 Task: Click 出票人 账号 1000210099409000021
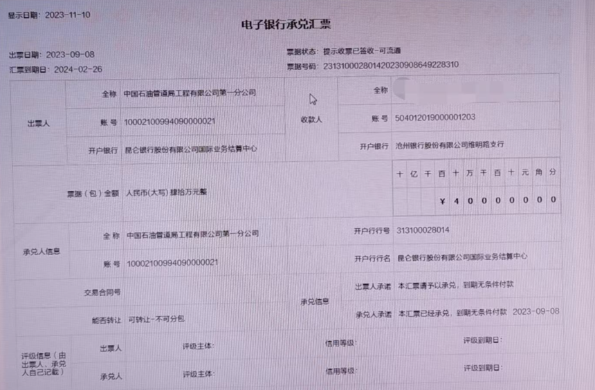tap(170, 122)
